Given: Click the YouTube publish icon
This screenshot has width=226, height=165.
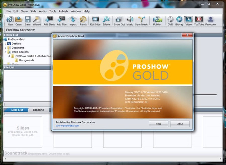Looking at the screenshot, I should pyautogui.click(x=199, y=20).
